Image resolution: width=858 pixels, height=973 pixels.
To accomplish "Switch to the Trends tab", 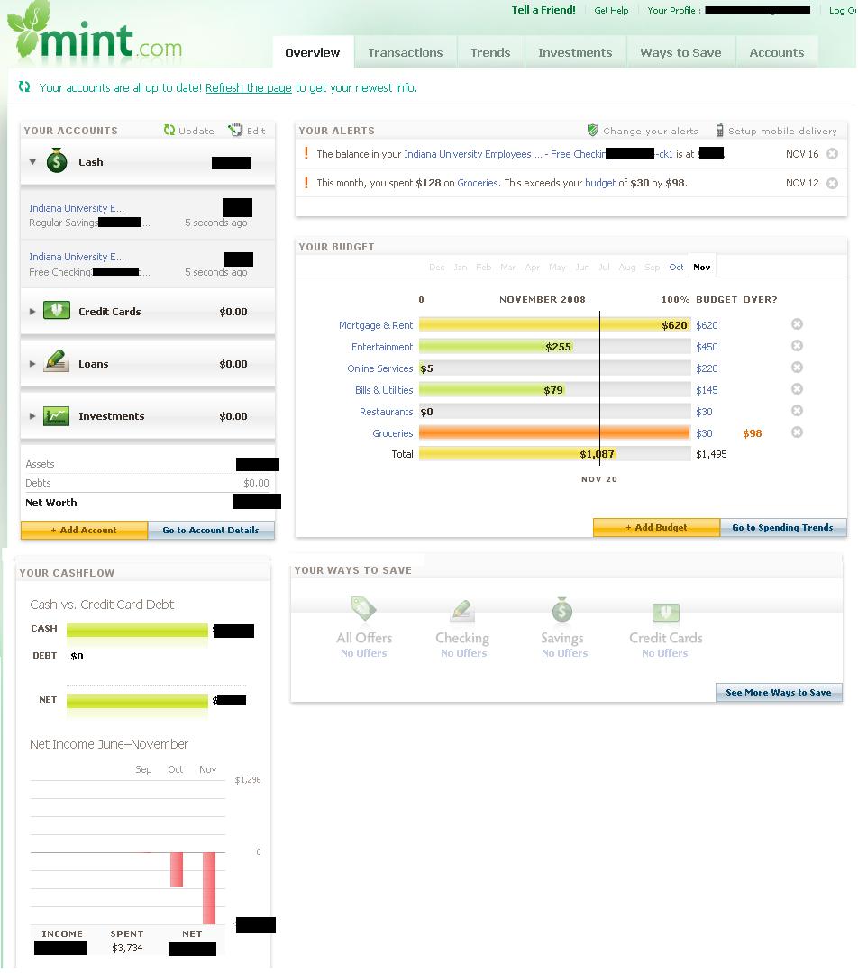I will click(x=490, y=52).
